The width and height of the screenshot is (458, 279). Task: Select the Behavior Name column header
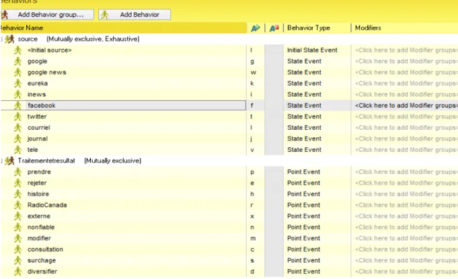pos(123,28)
